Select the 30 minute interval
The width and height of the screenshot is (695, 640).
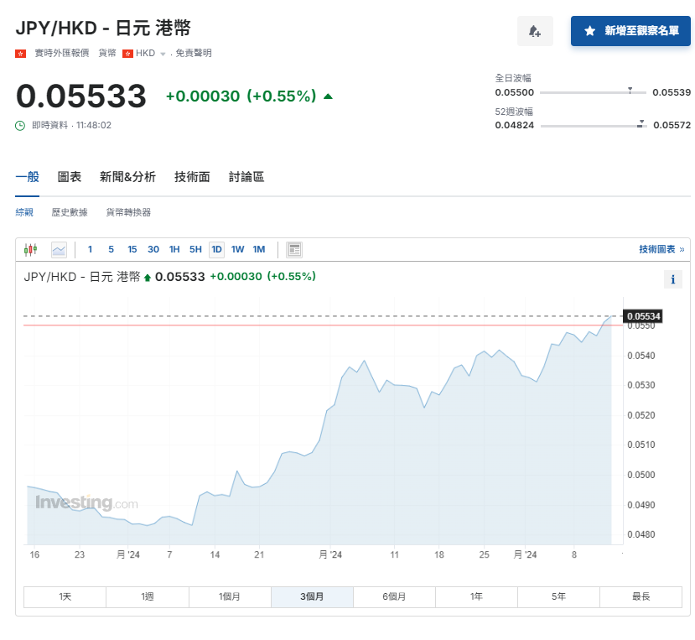(153, 249)
